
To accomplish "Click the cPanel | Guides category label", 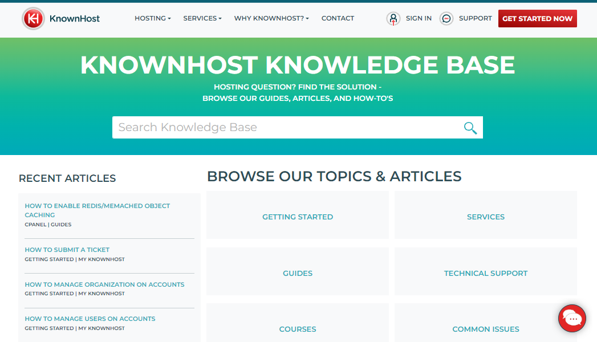I will tap(48, 225).
